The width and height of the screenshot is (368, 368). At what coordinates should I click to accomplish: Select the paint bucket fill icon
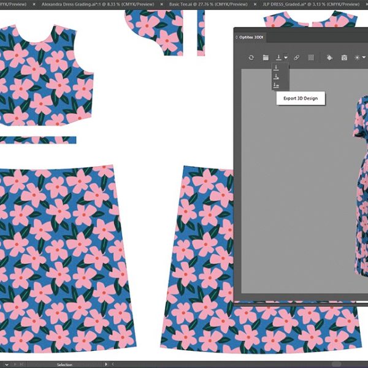(x=329, y=58)
